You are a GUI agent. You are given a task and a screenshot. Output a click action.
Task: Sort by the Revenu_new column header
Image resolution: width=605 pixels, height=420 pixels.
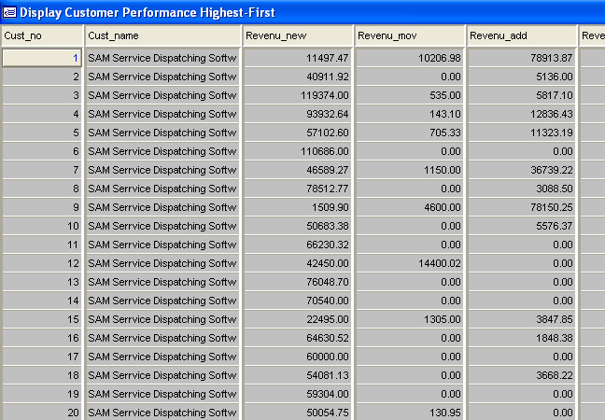point(298,35)
